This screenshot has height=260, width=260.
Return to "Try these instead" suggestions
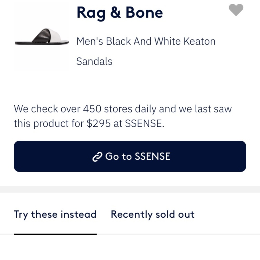(55, 214)
